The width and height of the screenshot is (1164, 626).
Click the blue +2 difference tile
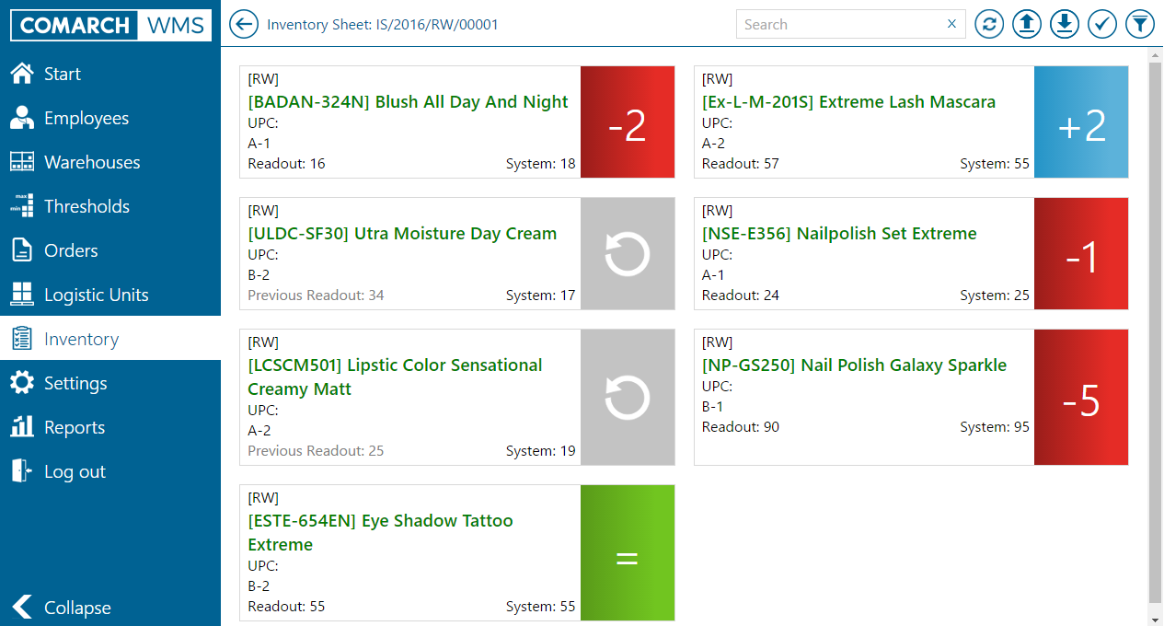(1081, 122)
